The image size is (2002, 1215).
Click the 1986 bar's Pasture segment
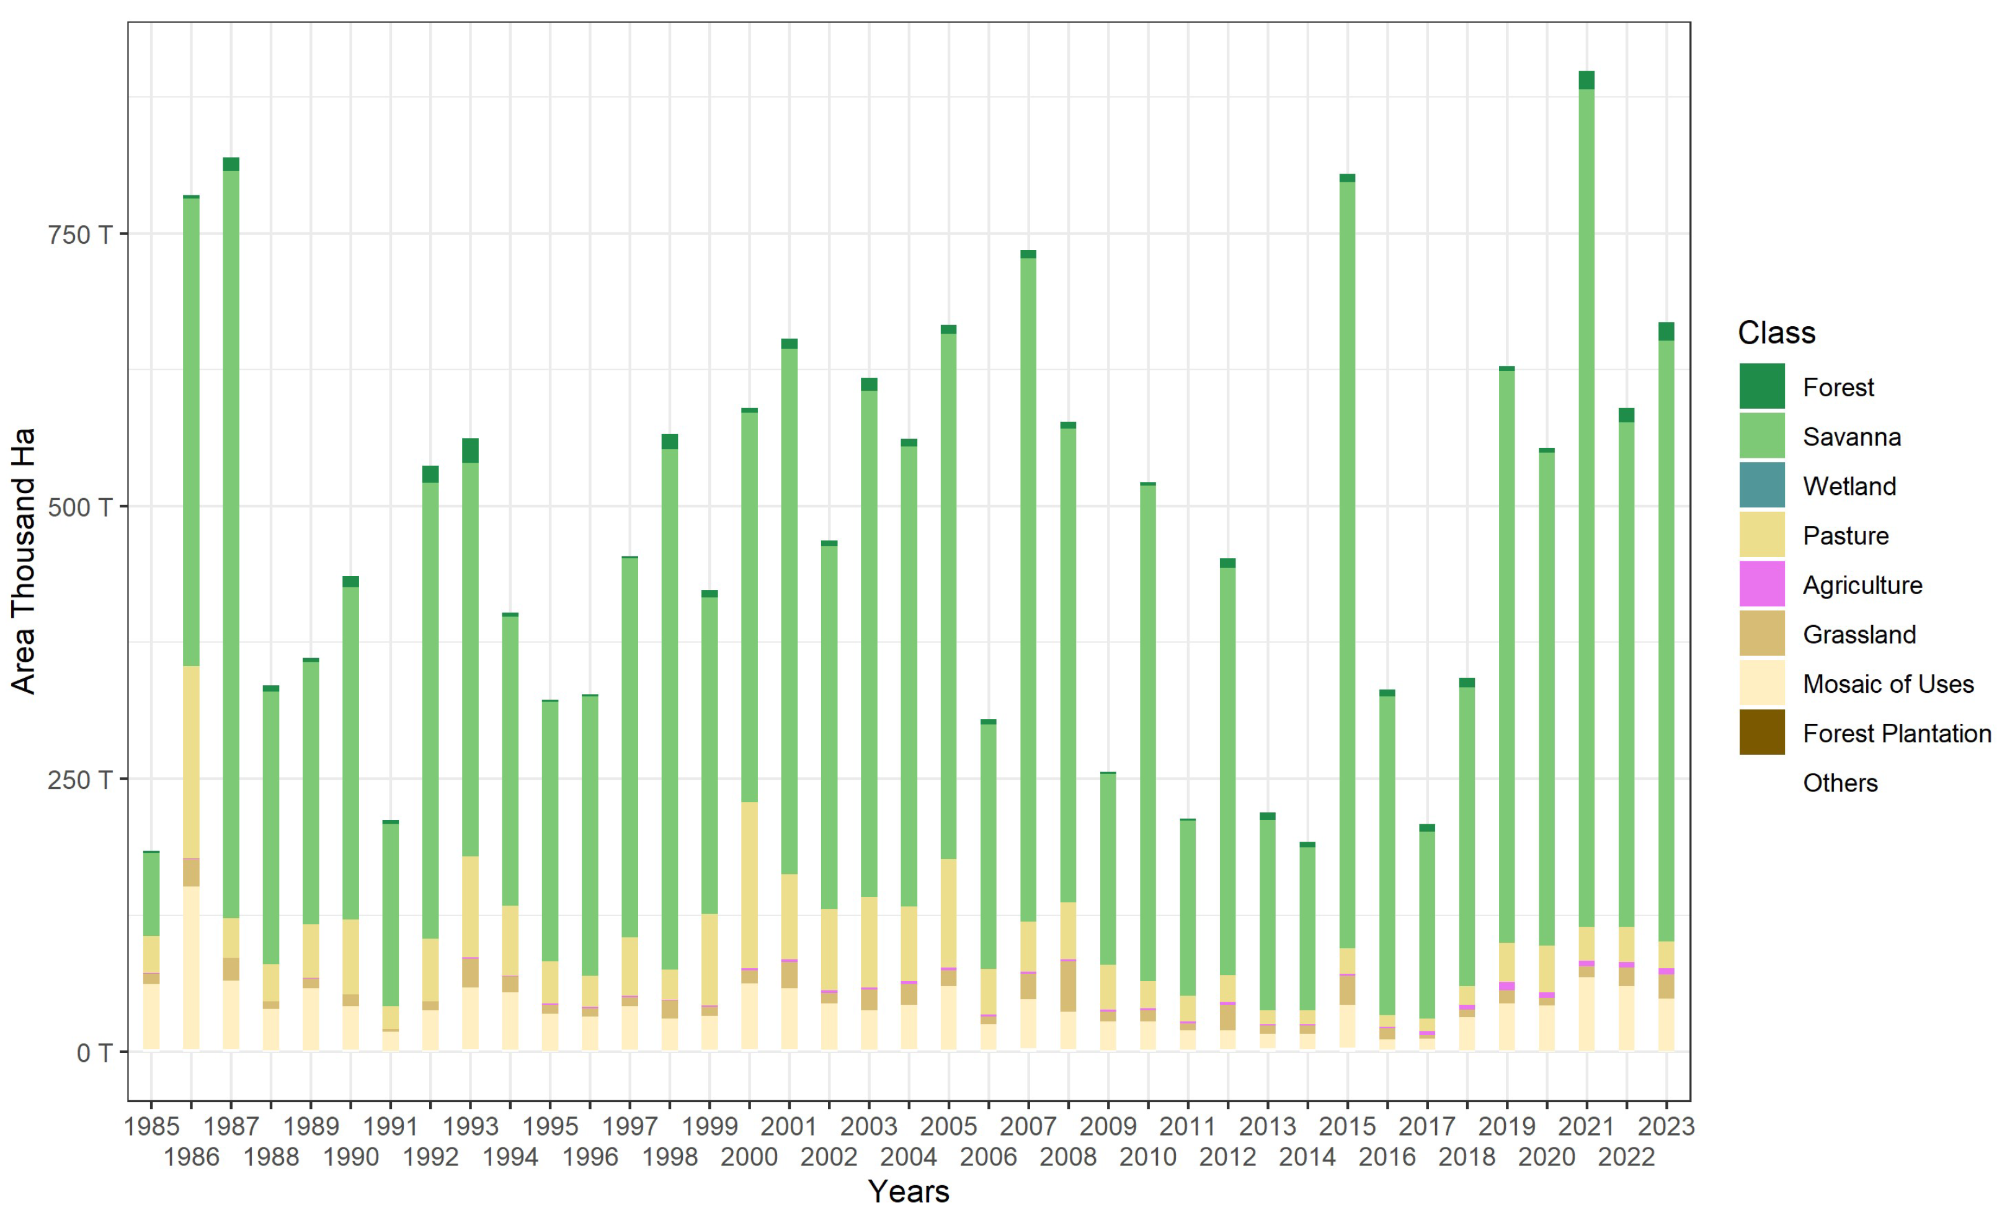[x=191, y=762]
